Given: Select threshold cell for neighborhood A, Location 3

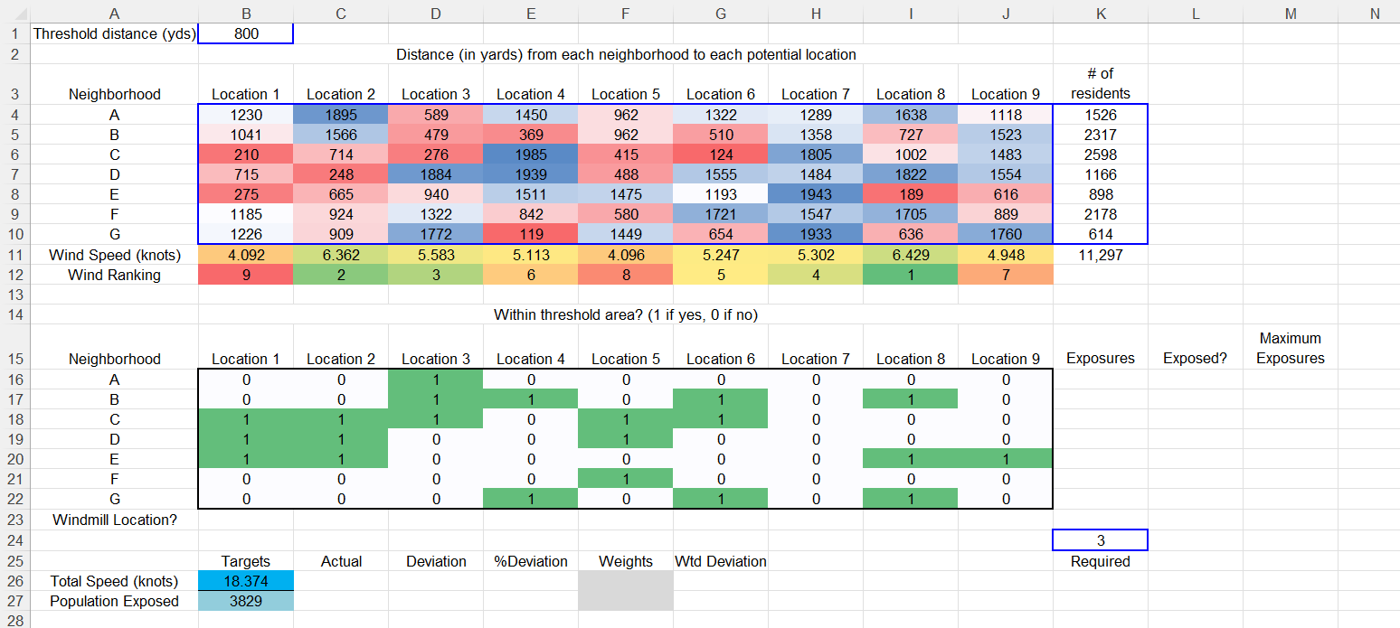Looking at the screenshot, I should coord(436,379).
